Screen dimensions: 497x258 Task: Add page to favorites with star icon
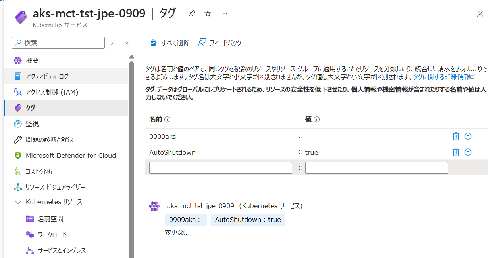(x=208, y=14)
